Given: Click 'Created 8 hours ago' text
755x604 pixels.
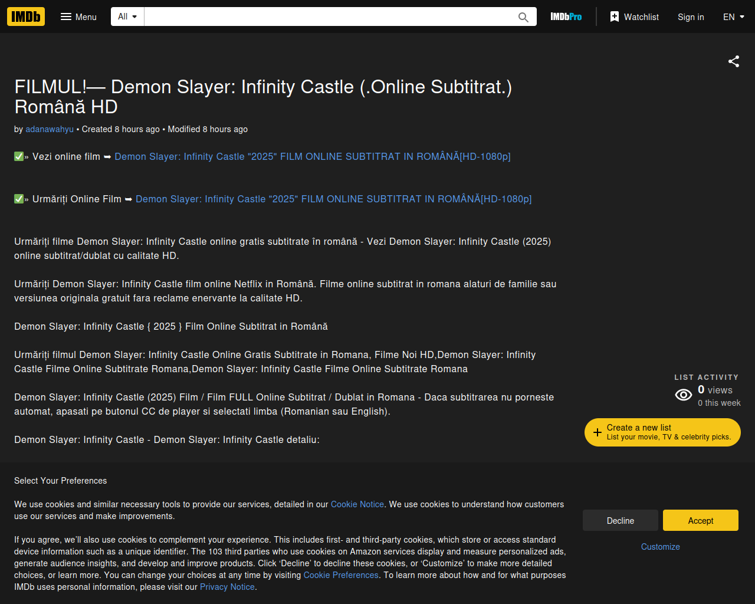Looking at the screenshot, I should [121, 129].
